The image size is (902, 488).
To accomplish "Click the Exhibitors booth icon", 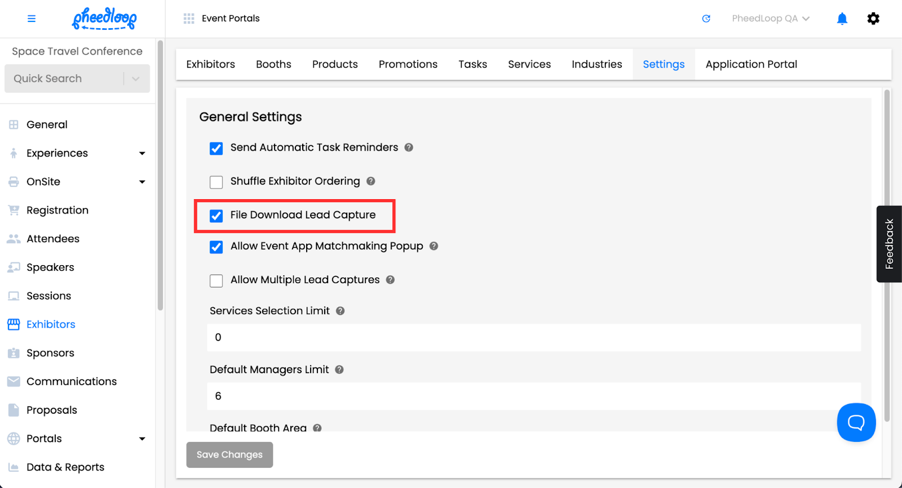I will (x=14, y=324).
